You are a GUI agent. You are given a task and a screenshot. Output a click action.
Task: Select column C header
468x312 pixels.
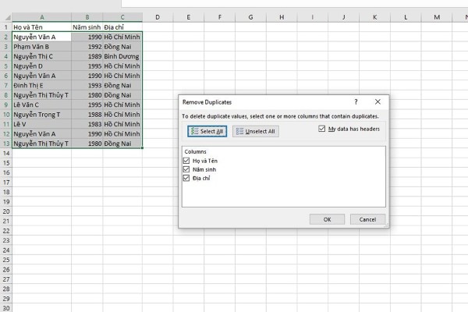pos(122,17)
